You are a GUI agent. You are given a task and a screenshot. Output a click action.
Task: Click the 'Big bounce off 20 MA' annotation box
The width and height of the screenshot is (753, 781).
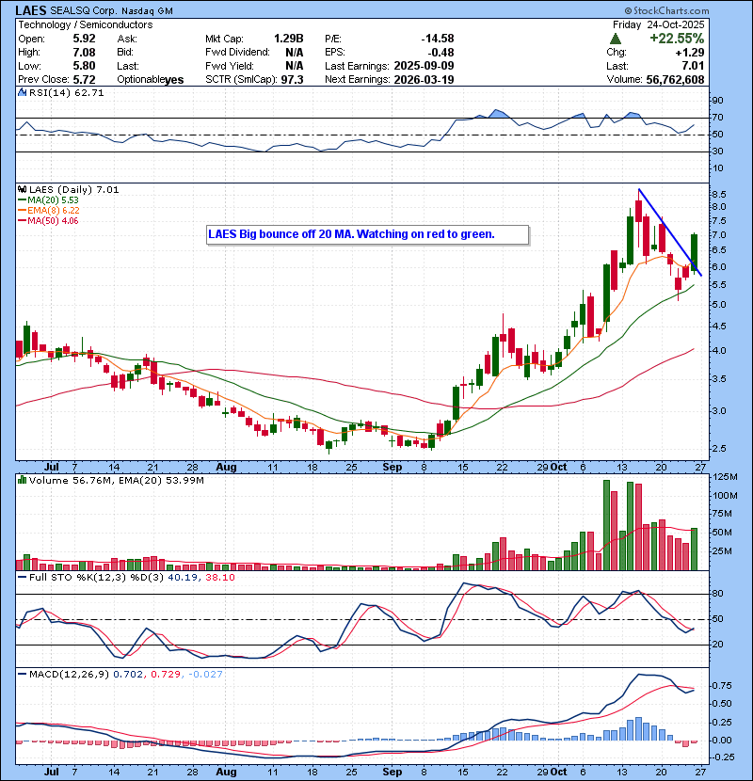click(367, 234)
